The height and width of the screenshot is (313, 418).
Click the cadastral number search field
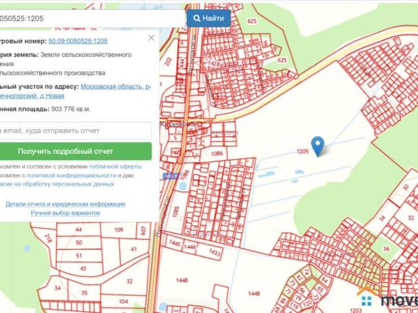91,18
